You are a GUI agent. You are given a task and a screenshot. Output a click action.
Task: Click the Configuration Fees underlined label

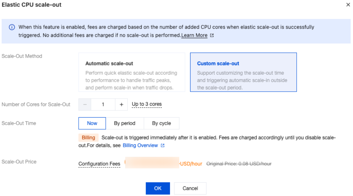[x=99, y=164]
